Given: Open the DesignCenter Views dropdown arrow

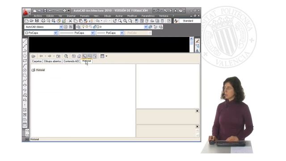Looking at the screenshot, I should [x=106, y=56].
